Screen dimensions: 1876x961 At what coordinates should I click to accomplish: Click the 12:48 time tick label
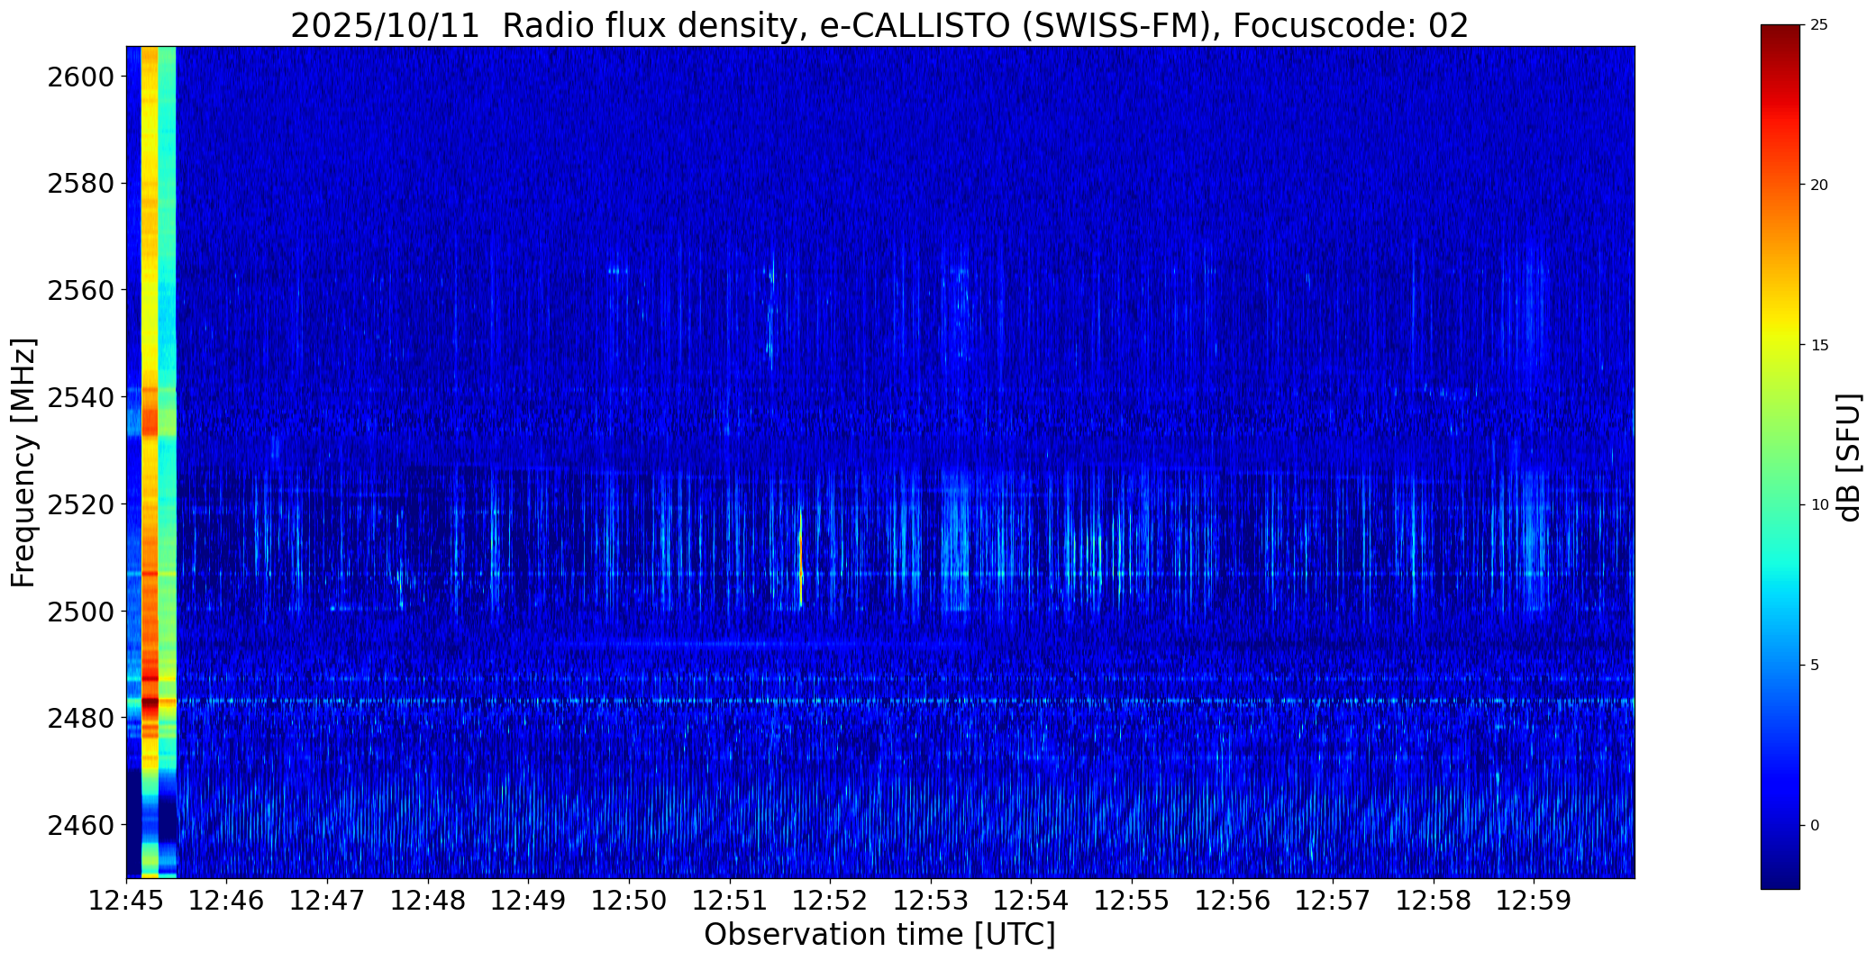(x=428, y=901)
